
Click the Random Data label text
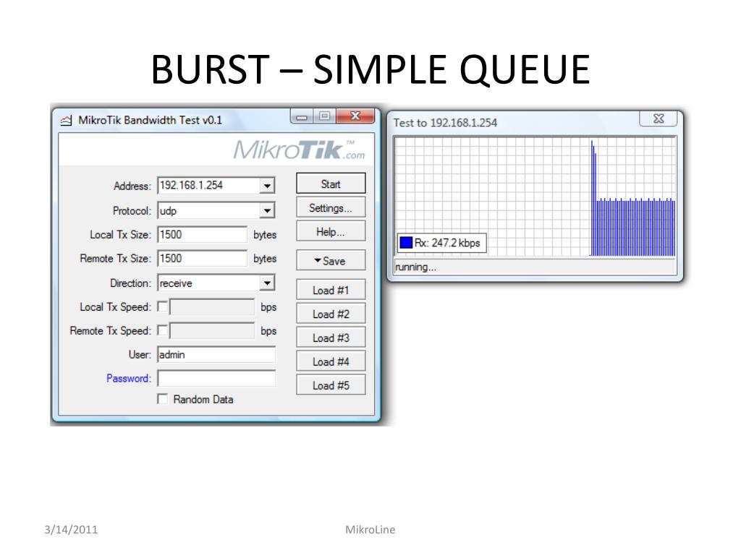coord(203,399)
